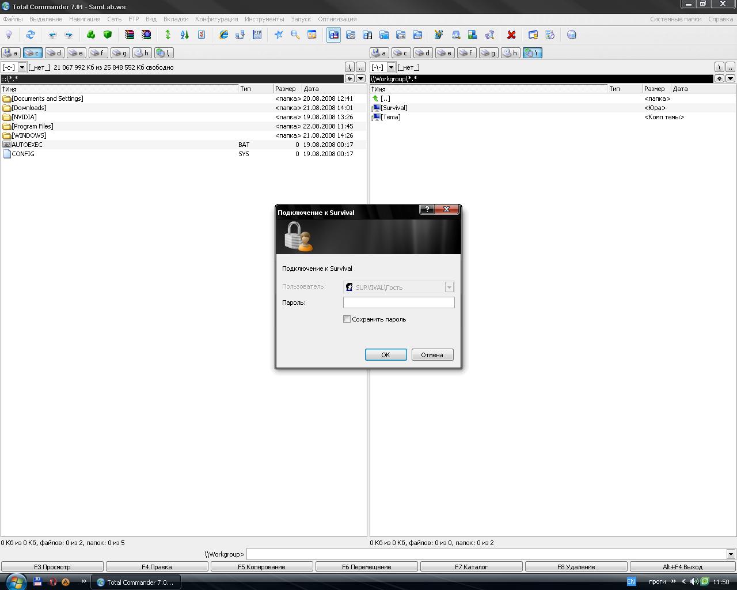Click the WinRAR pack files toolbar icon

[130, 35]
